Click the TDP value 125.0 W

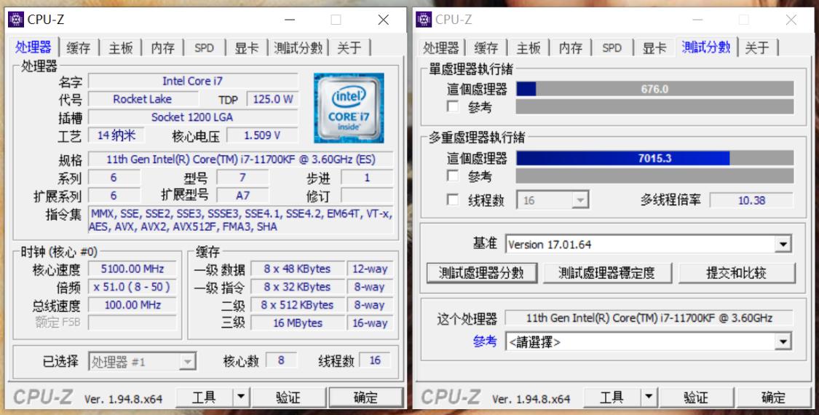pos(273,99)
